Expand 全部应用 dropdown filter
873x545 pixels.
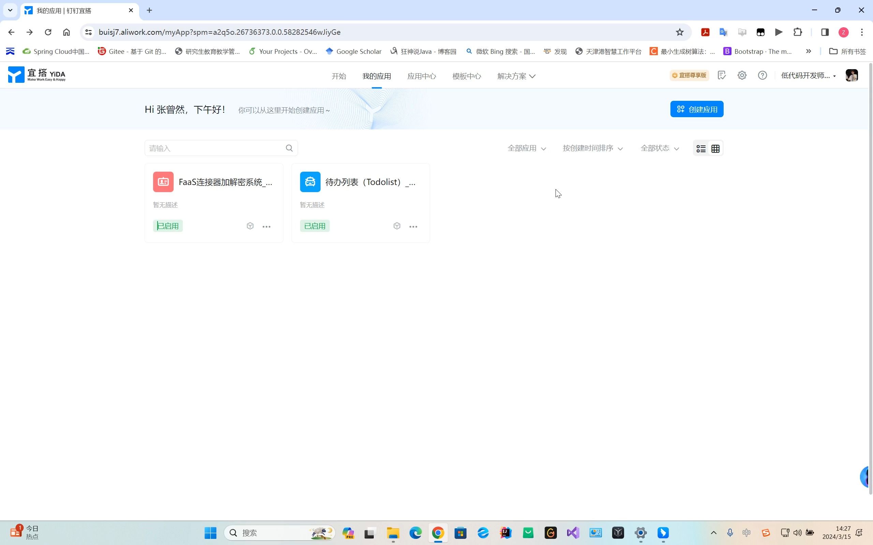[527, 148]
